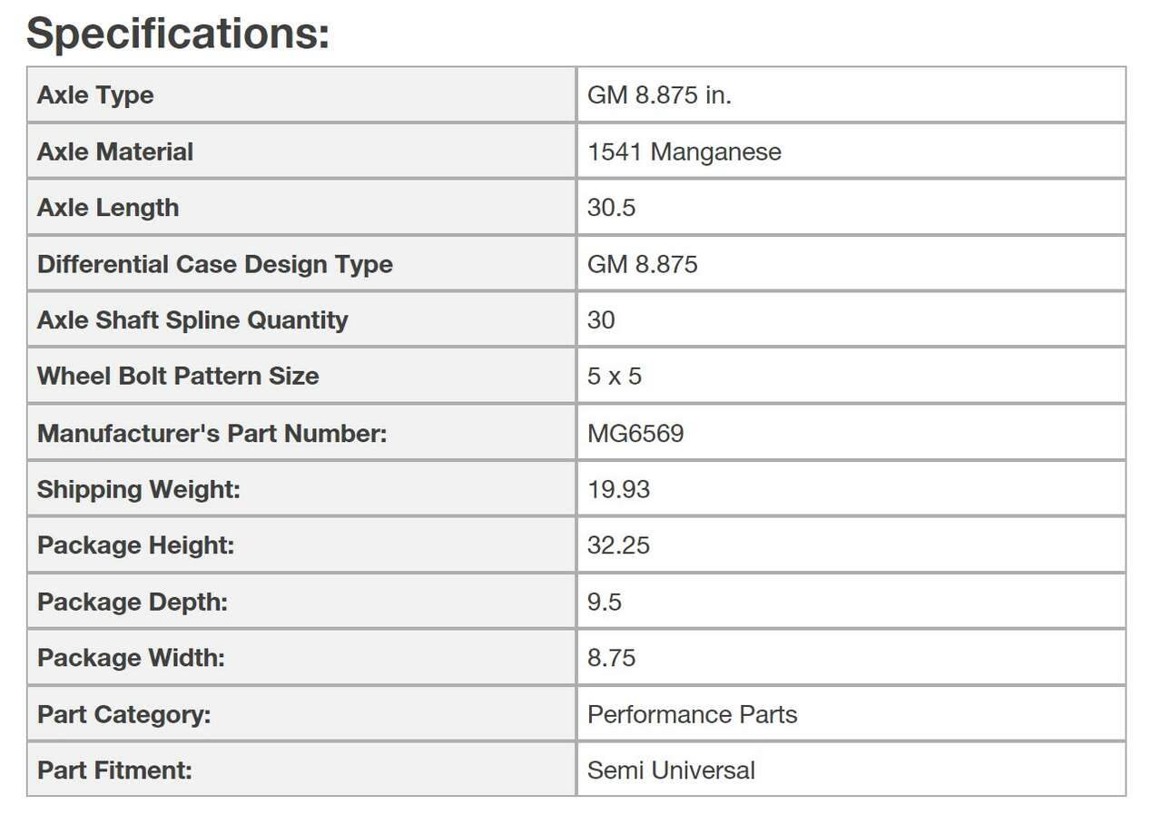1162x814 pixels.
Task: Click the 1541 Manganese value
Action: pyautogui.click(x=684, y=152)
